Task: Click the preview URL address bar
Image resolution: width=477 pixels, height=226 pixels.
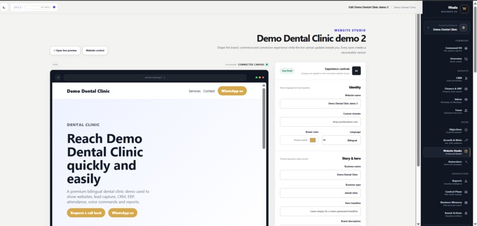Action: click(155, 77)
